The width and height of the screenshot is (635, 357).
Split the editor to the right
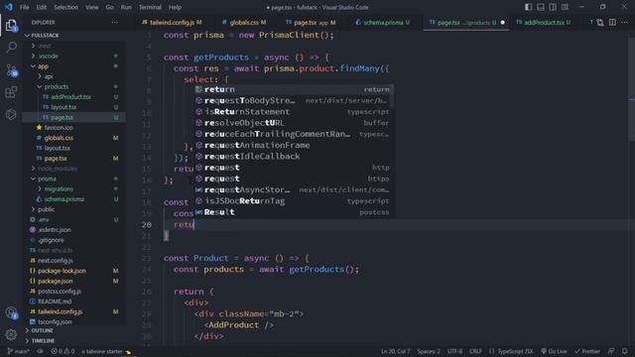(612, 22)
